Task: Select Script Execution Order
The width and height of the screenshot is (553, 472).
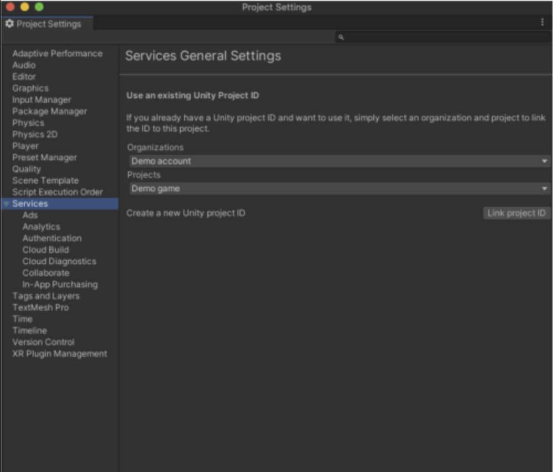Action: [58, 192]
